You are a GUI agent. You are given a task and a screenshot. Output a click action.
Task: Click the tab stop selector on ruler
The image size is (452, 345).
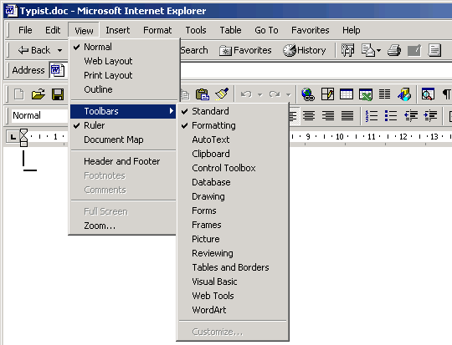[x=13, y=137]
